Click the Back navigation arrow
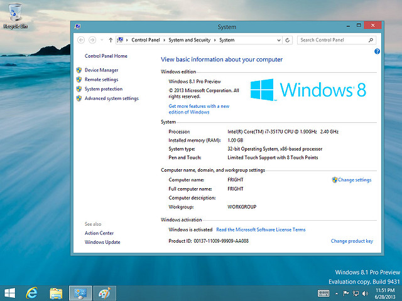 click(x=81, y=40)
